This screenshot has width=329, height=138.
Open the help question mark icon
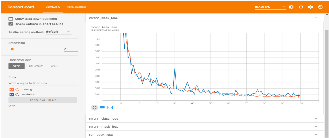pyautogui.click(x=320, y=7)
